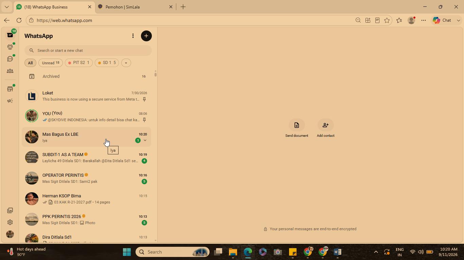Select the SD 1 label filter
Screen dimensions: 464x260
(107, 63)
